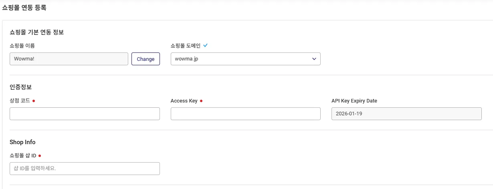Click the red required dot beside Access Key
Screen dimensions: 493x189
coord(201,101)
